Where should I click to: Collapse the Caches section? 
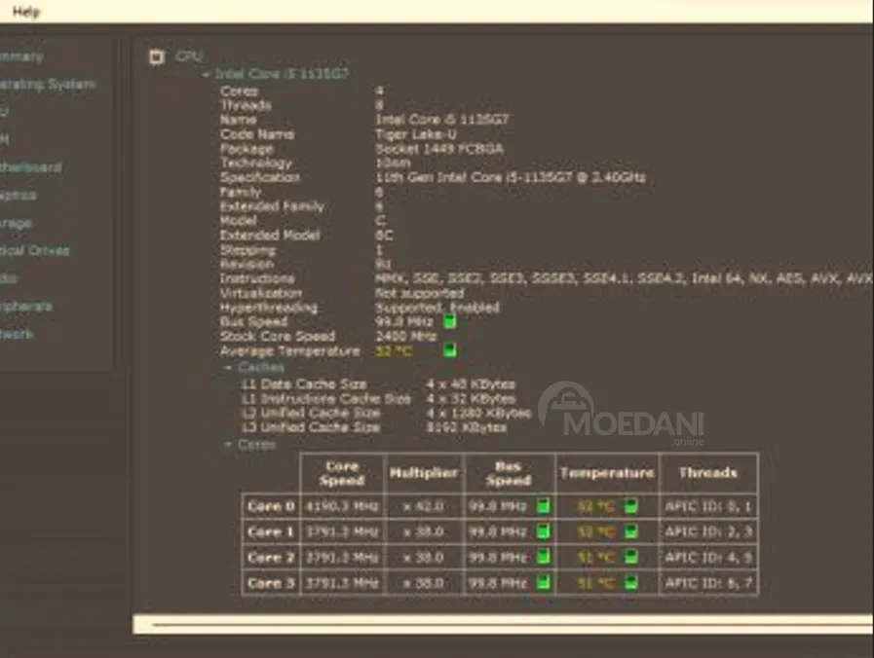pyautogui.click(x=228, y=368)
